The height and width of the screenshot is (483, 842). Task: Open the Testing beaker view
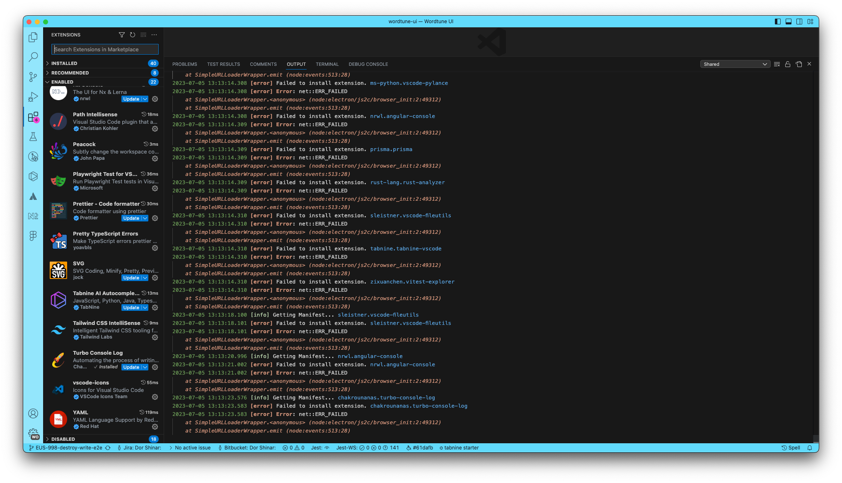click(33, 137)
